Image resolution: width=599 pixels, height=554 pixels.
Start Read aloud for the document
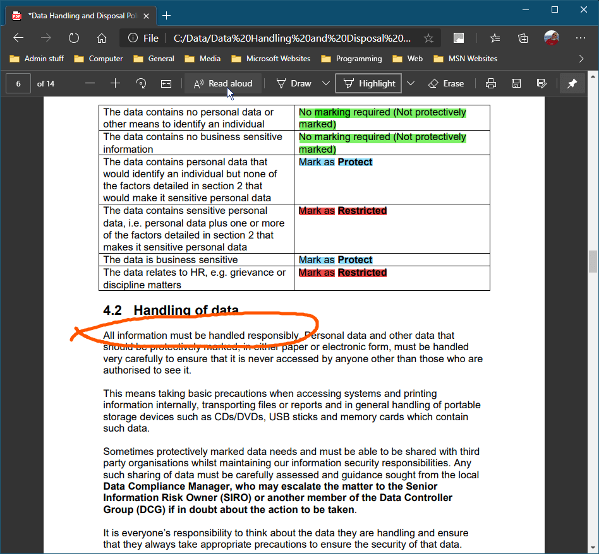click(222, 83)
